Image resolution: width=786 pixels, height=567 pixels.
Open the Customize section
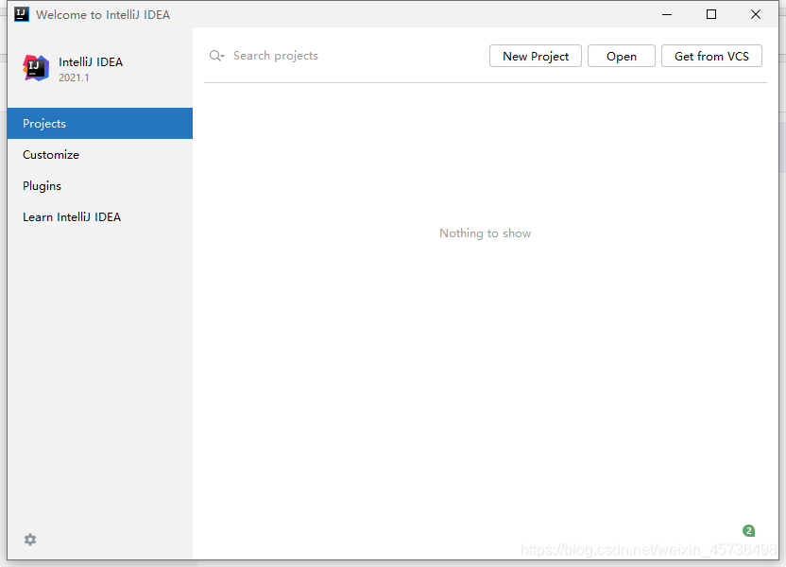click(x=100, y=154)
